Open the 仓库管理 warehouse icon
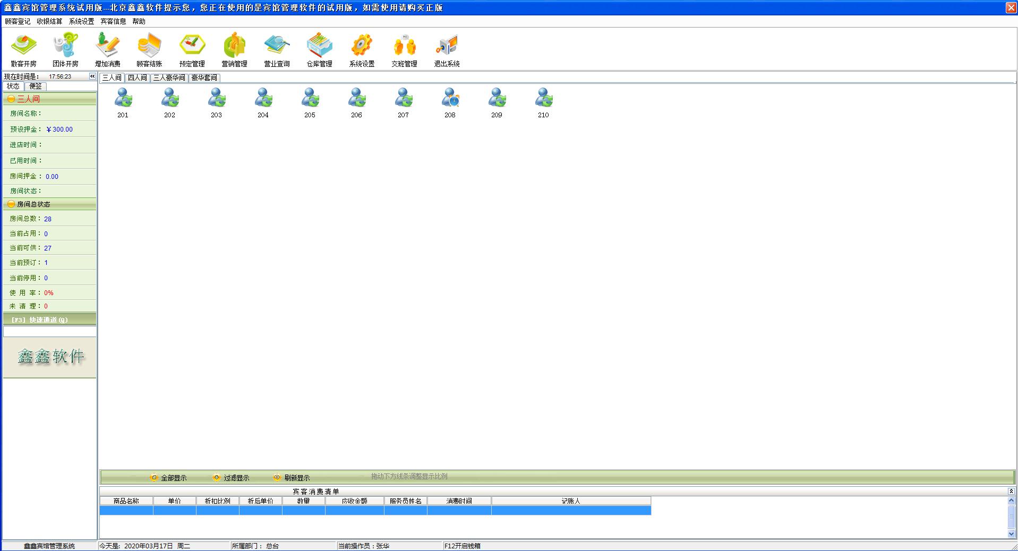 point(319,50)
